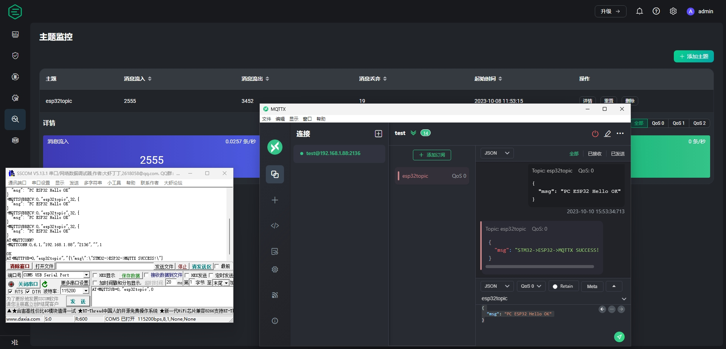This screenshot has width=726, height=349.
Task: Click the green send message button in MQTTX
Action: pos(619,337)
